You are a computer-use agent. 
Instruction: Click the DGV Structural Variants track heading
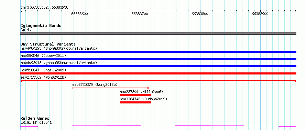[48, 44]
